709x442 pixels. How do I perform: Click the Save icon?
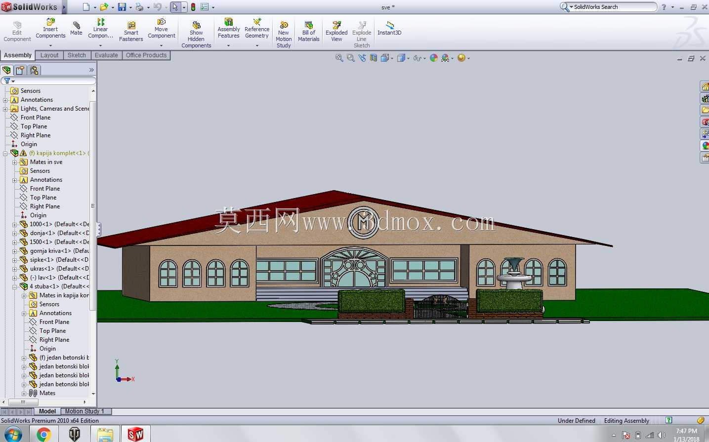pyautogui.click(x=122, y=7)
